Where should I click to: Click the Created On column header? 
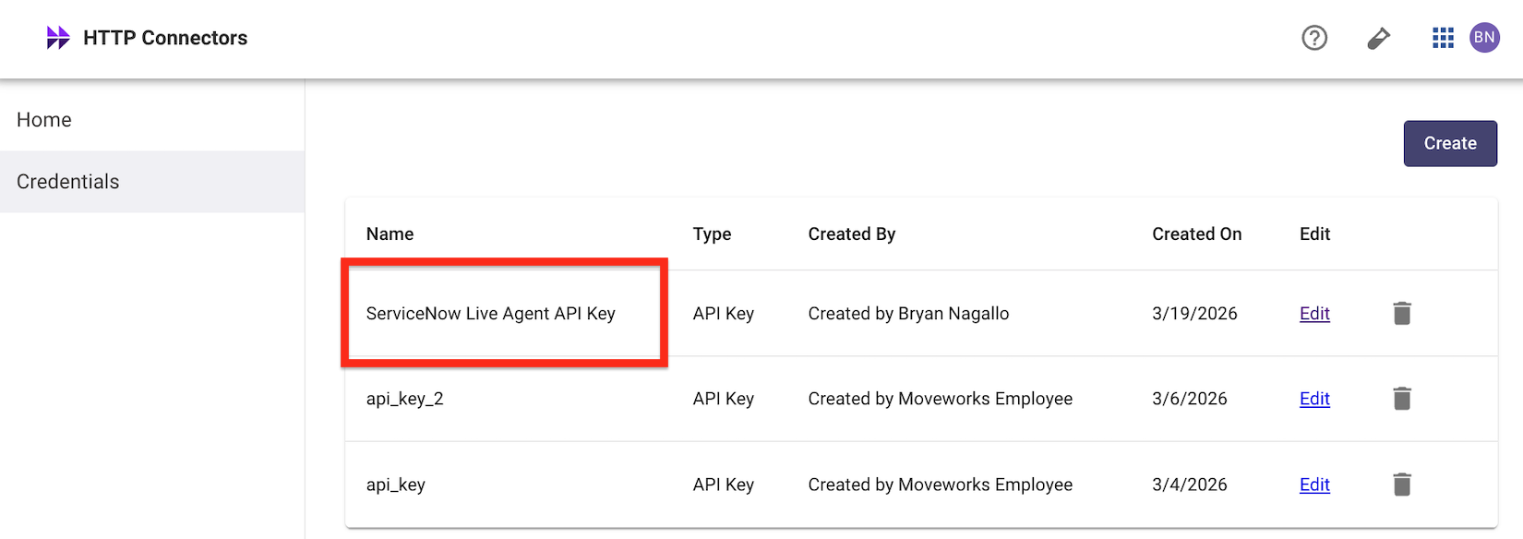pyautogui.click(x=1196, y=234)
